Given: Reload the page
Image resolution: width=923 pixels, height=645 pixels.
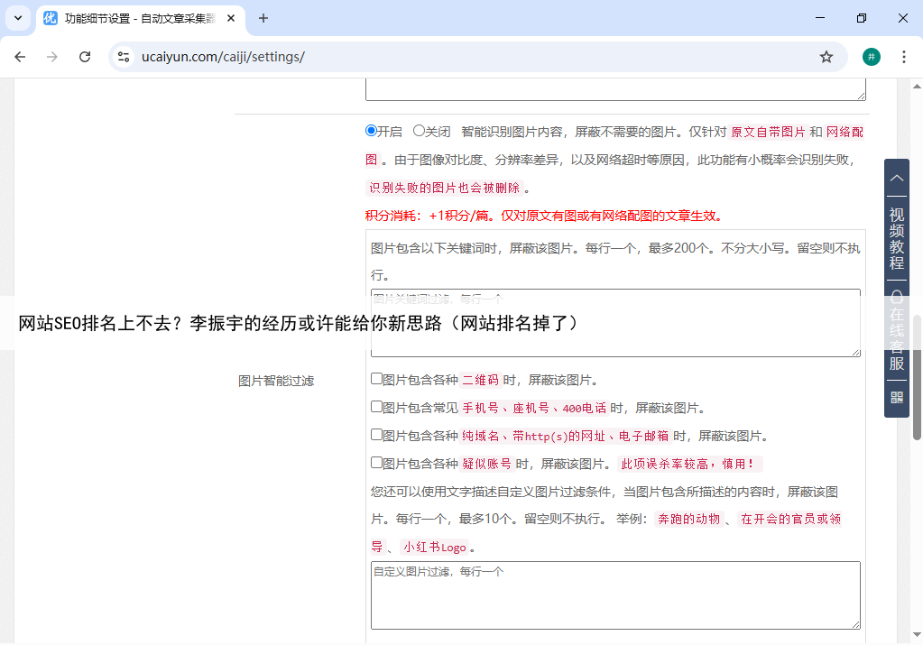Looking at the screenshot, I should [85, 57].
